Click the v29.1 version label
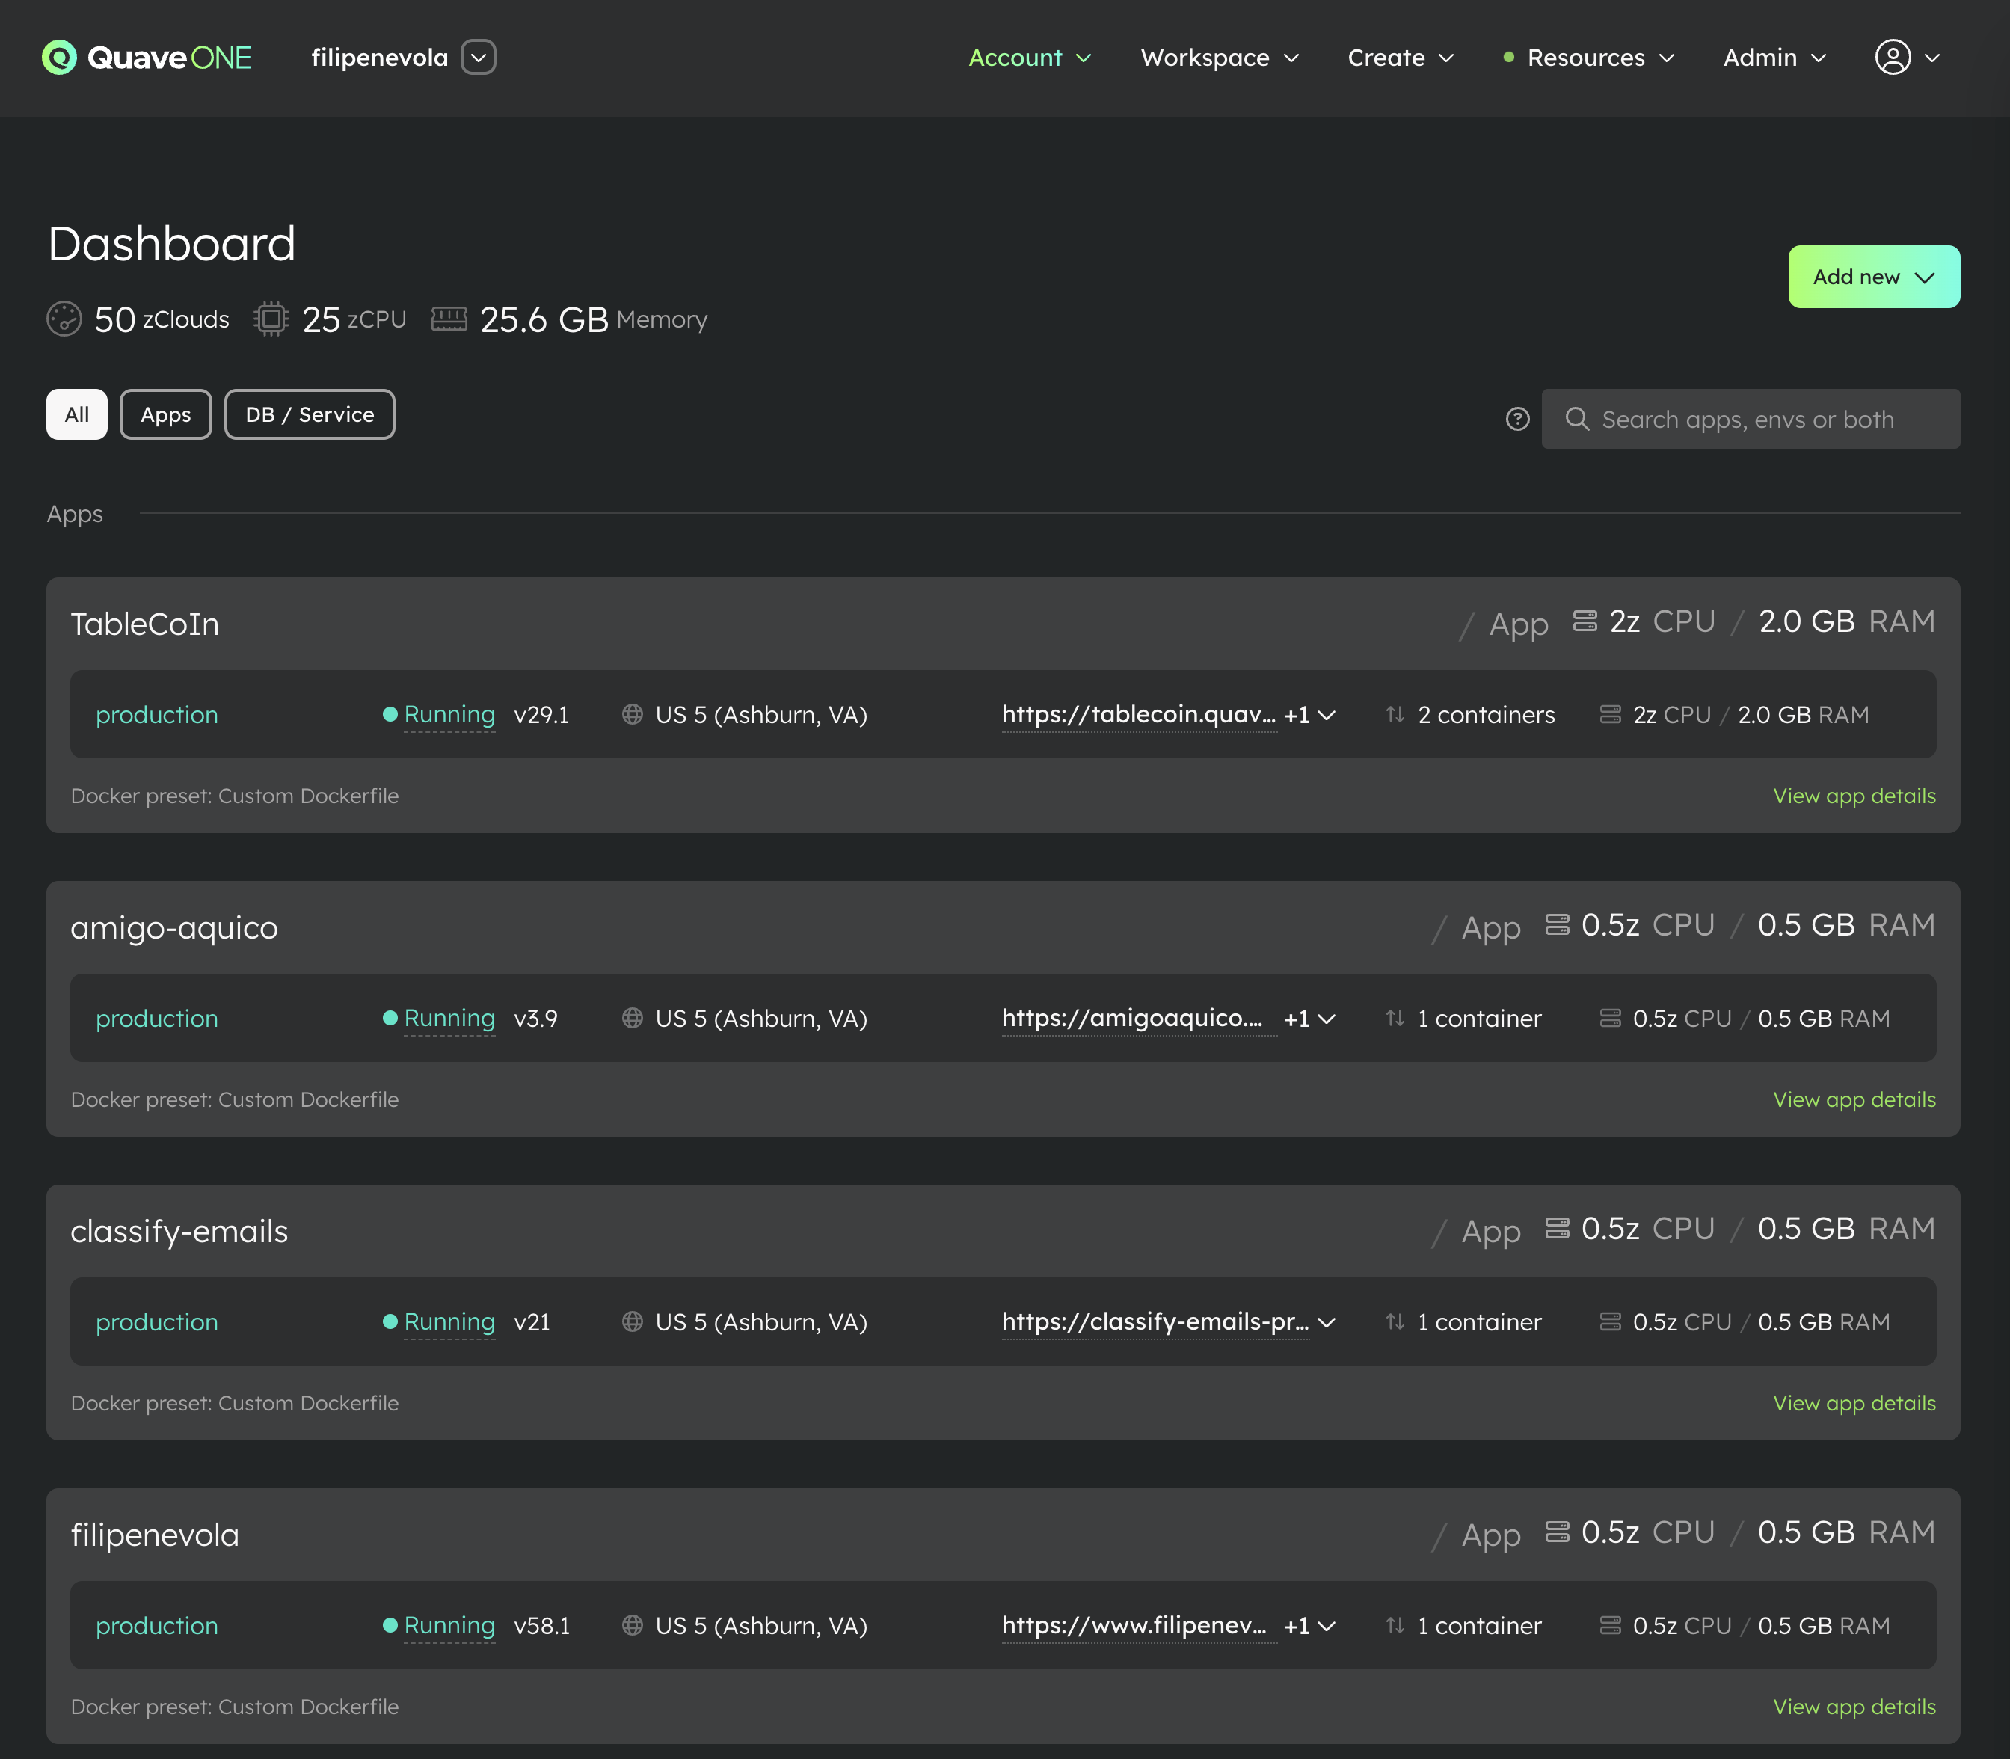The width and height of the screenshot is (2010, 1759). click(541, 715)
